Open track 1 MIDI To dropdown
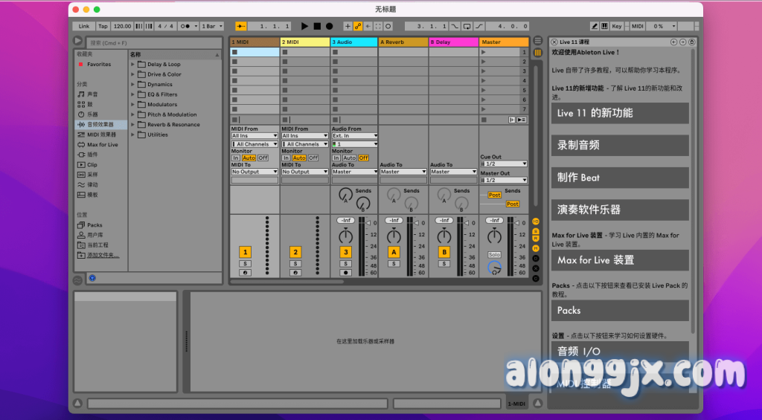Image resolution: width=762 pixels, height=420 pixels. [x=254, y=172]
